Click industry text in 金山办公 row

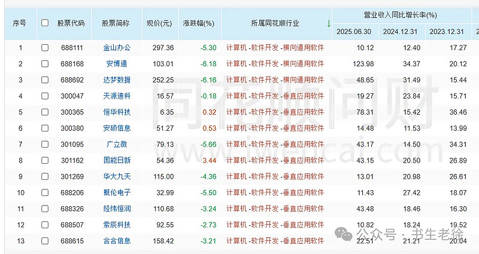click(275, 48)
